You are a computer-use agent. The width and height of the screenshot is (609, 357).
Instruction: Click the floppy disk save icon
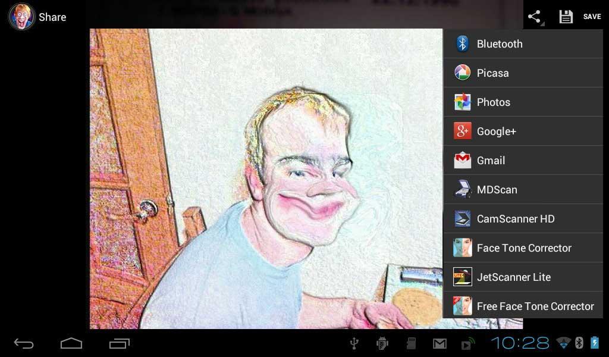[566, 17]
